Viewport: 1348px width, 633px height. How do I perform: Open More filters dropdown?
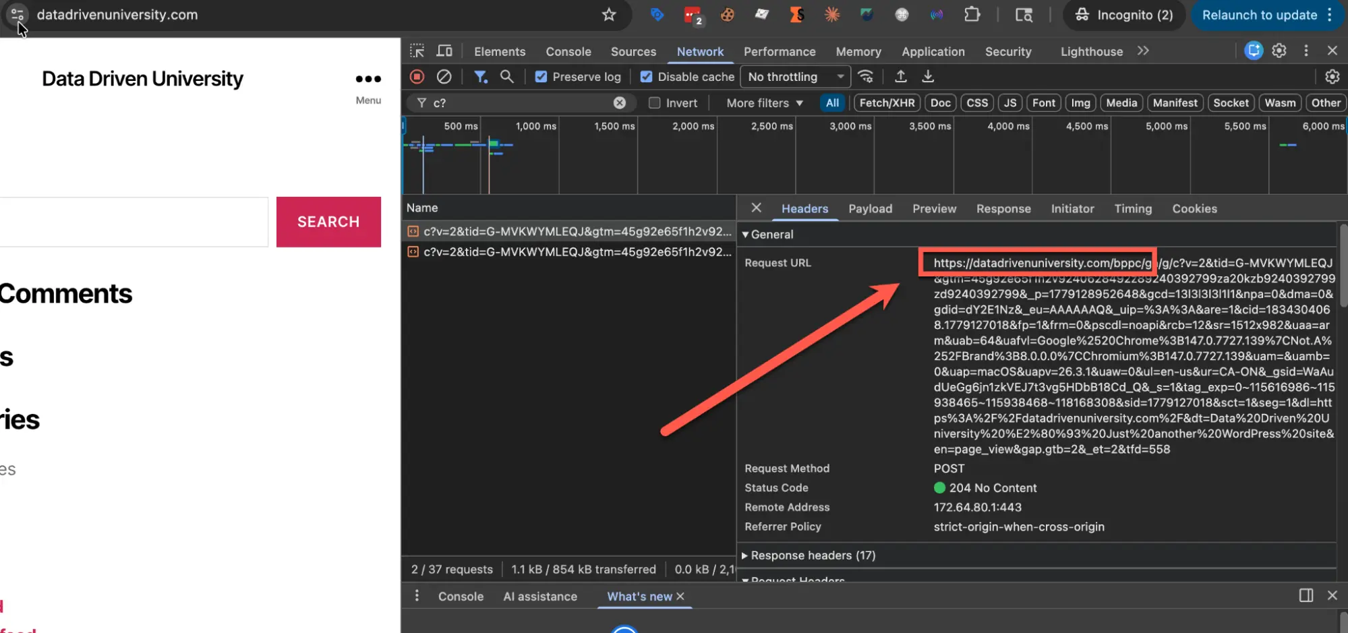[765, 102]
